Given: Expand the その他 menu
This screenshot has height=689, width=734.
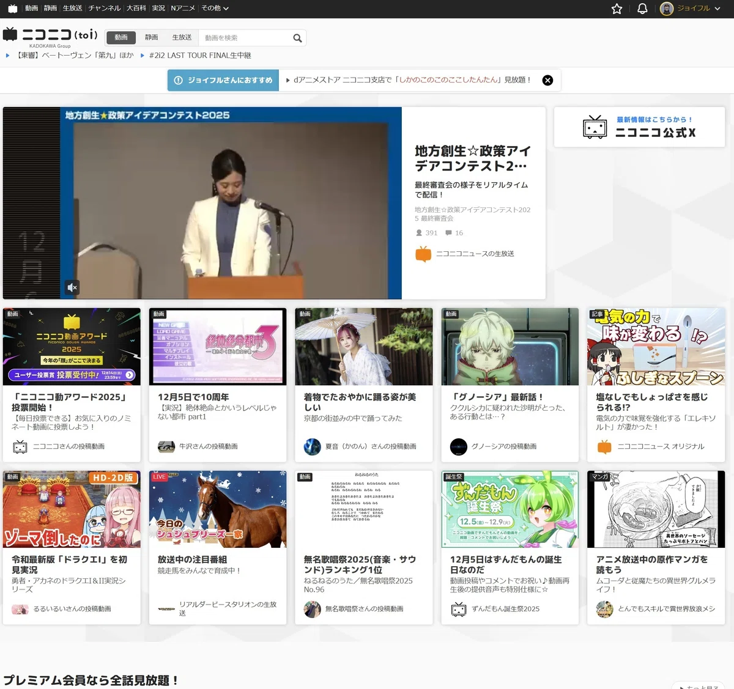Looking at the screenshot, I should pos(215,9).
